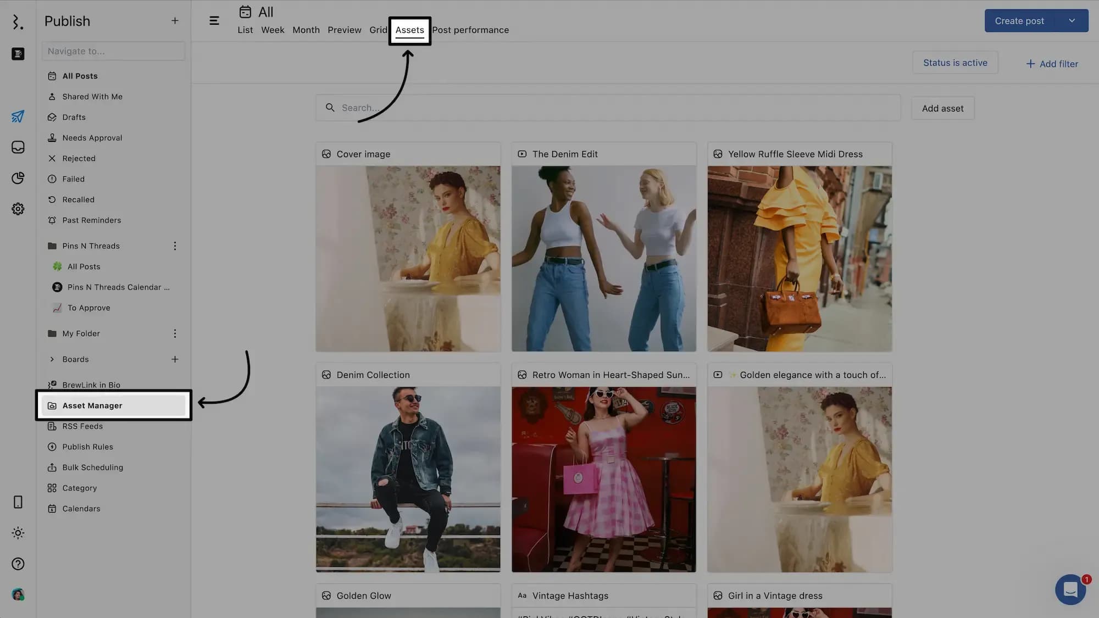The height and width of the screenshot is (618, 1099).
Task: Collapse sidebar using hamburger menu icon
Action: tap(214, 21)
